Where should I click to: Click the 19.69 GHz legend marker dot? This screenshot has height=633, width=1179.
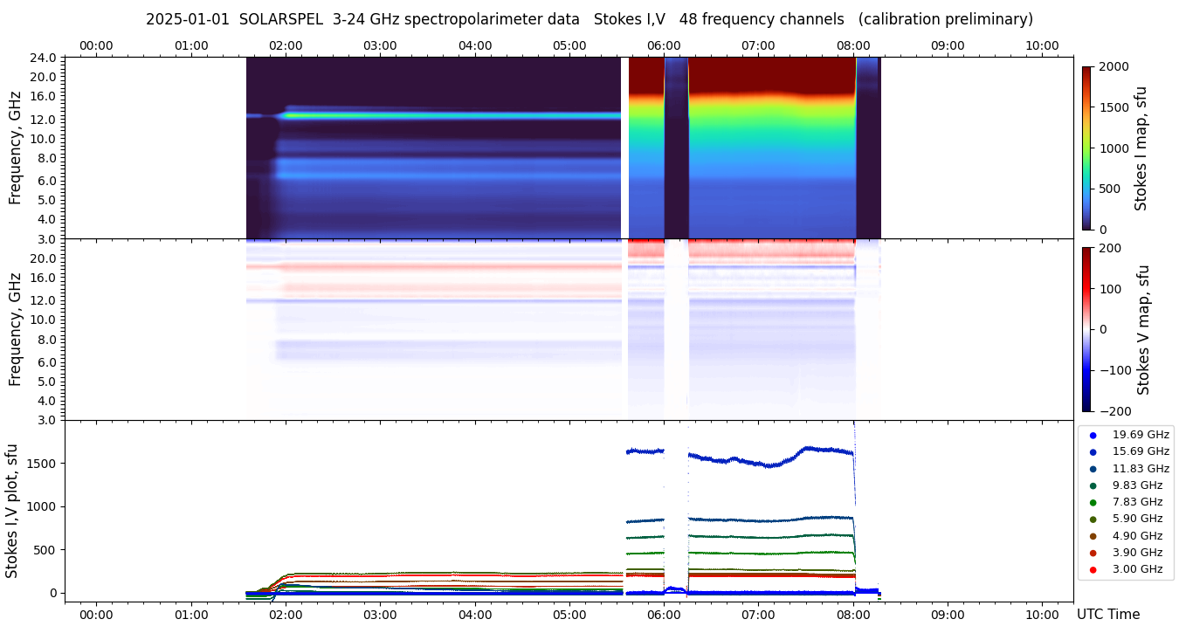pyautogui.click(x=1093, y=435)
